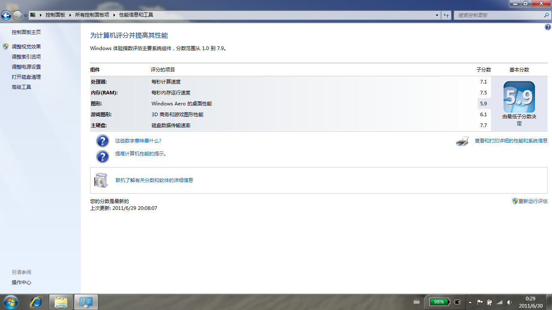Click the greyed Forward navigation arrow

(18, 16)
